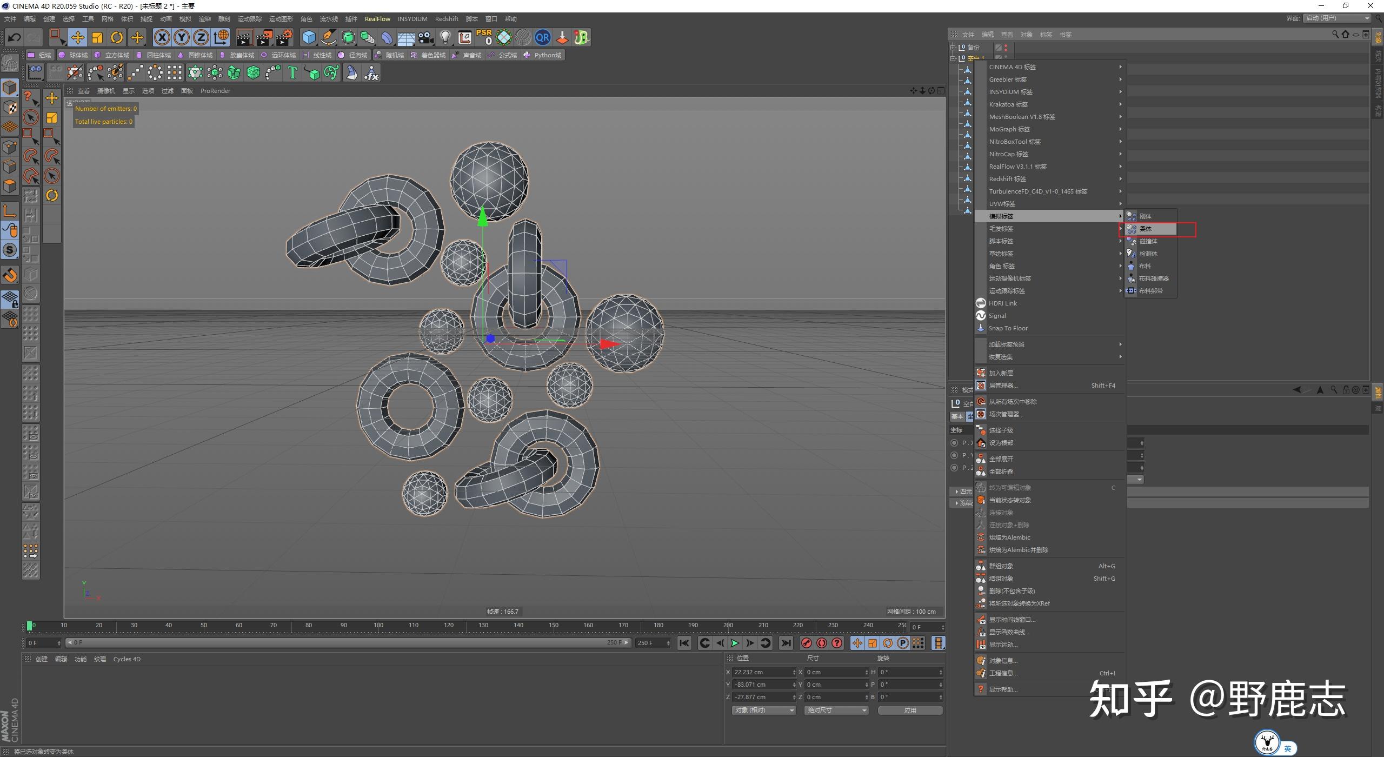Click the position X field 22.232 cm
The width and height of the screenshot is (1384, 757).
[x=764, y=672]
